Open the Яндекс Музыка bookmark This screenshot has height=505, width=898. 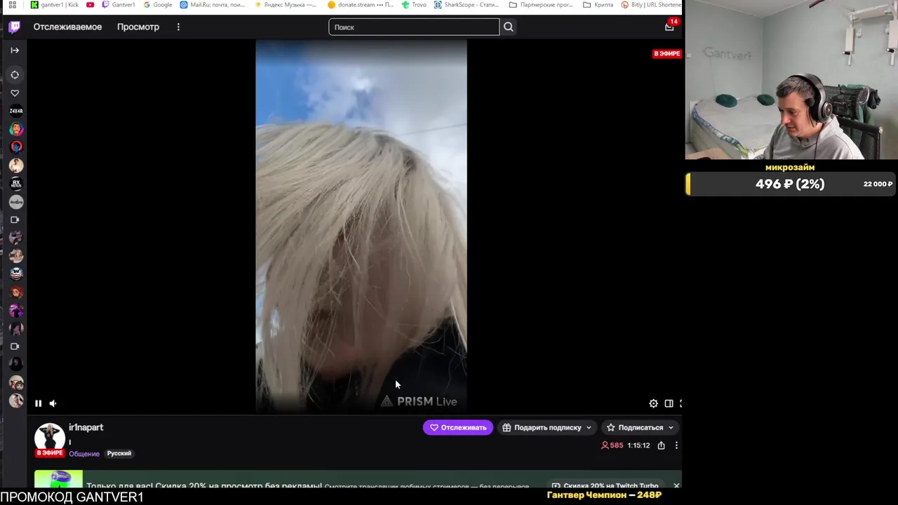pyautogui.click(x=285, y=5)
